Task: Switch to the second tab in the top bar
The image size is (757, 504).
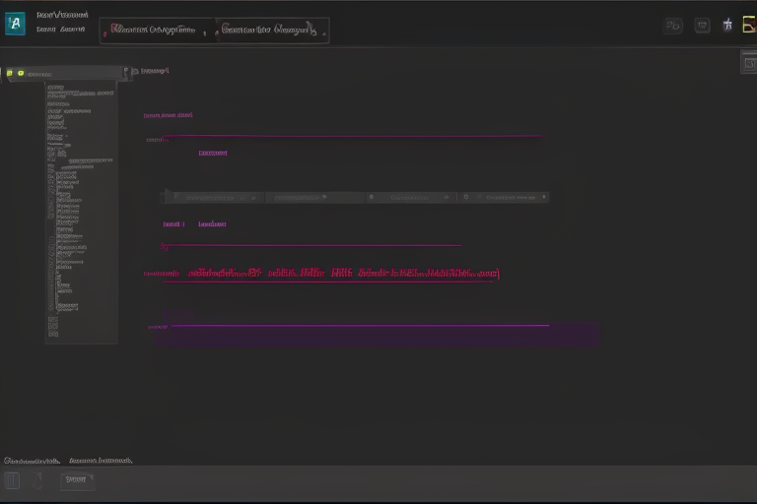Action: [266, 31]
